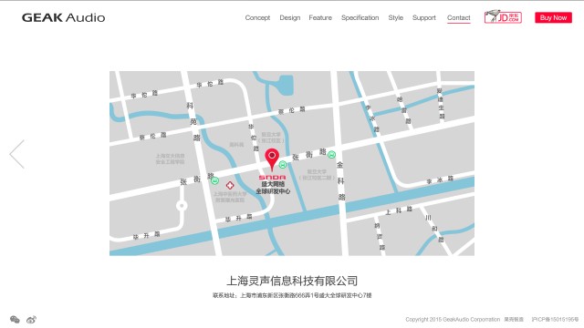Click the SNDA logo on the map
Image resolution: width=584 pixels, height=328 pixels.
[272, 178]
